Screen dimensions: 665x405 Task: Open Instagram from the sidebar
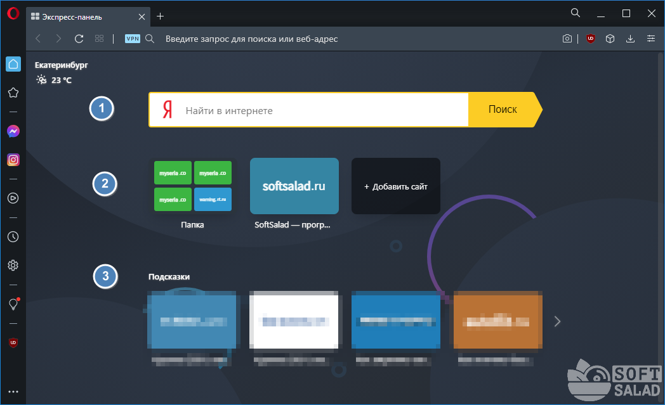(13, 160)
